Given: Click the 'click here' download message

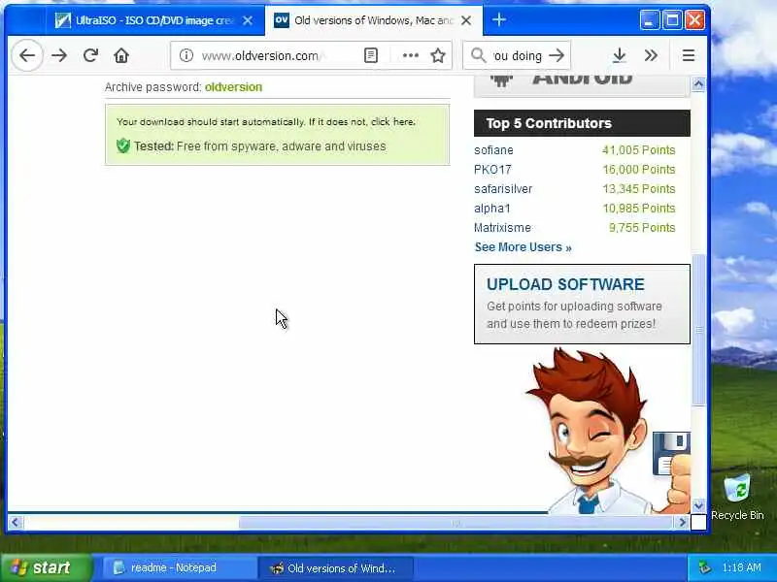Looking at the screenshot, I should click(x=393, y=122).
